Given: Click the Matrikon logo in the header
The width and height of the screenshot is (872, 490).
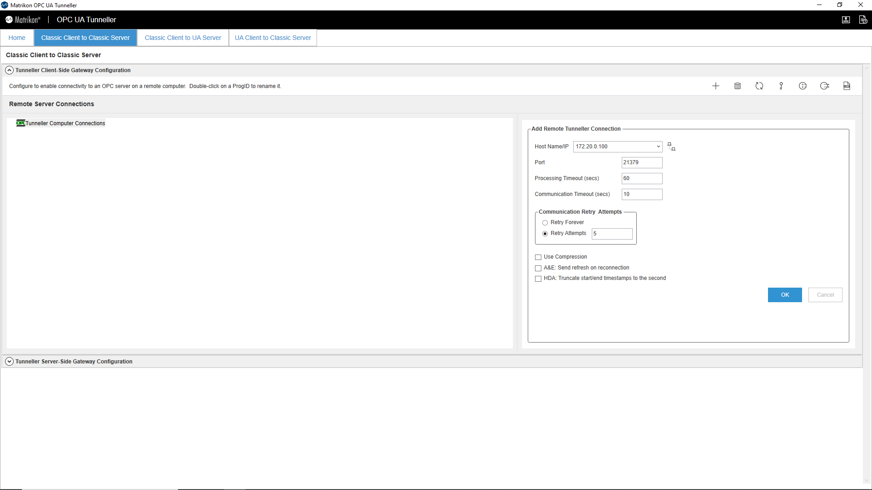Looking at the screenshot, I should (23, 20).
